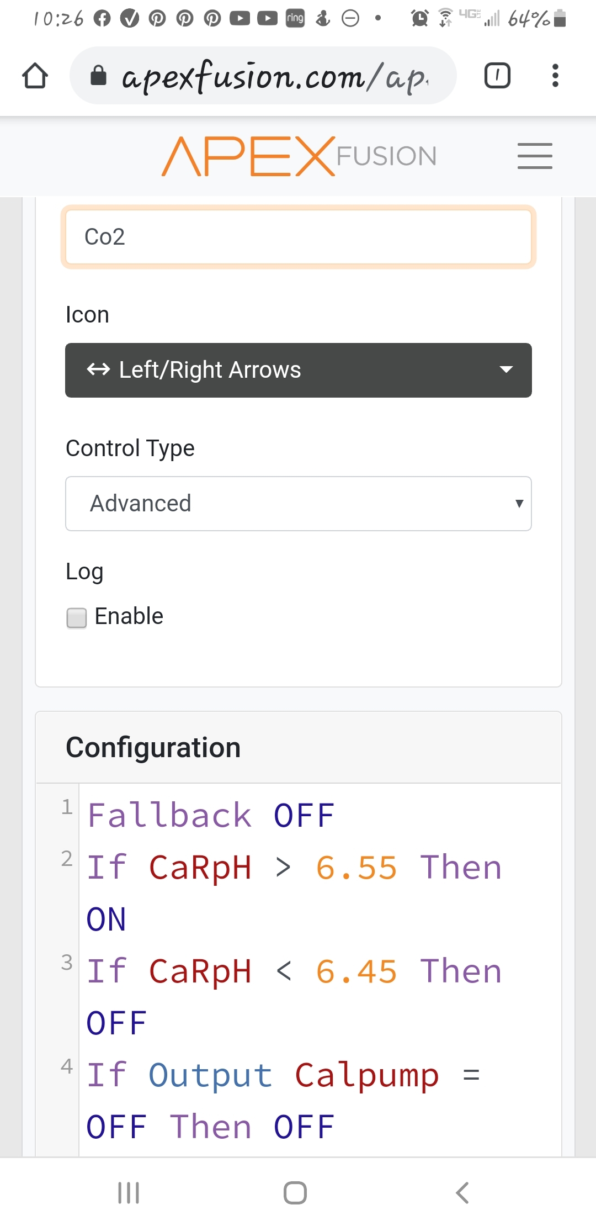The height and width of the screenshot is (1226, 596).
Task: Click the Co2 name input field
Action: click(x=299, y=237)
